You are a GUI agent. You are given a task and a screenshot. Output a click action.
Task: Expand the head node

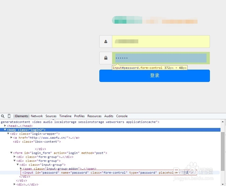(x=5, y=126)
